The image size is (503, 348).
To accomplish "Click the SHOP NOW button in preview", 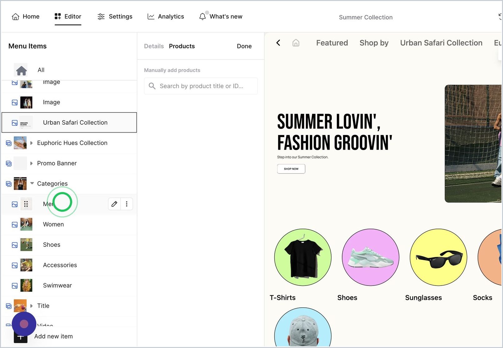I will (291, 169).
